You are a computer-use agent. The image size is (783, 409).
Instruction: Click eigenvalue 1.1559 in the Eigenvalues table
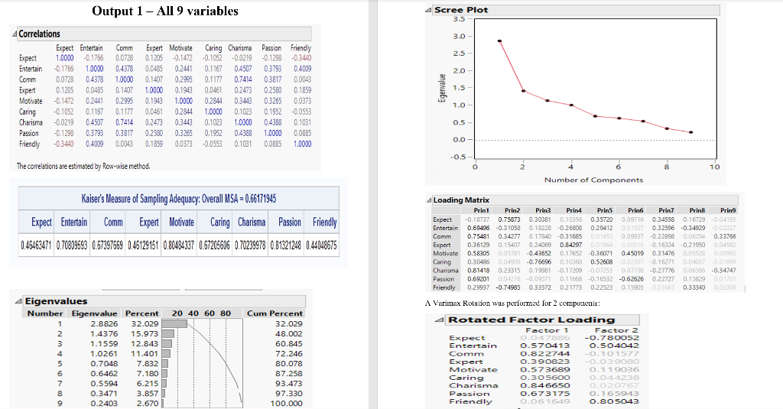pyautogui.click(x=104, y=344)
